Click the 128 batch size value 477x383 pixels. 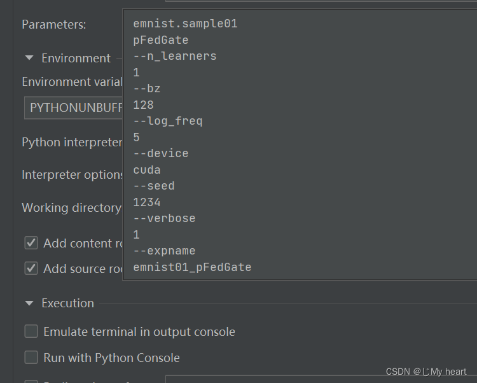pos(144,105)
